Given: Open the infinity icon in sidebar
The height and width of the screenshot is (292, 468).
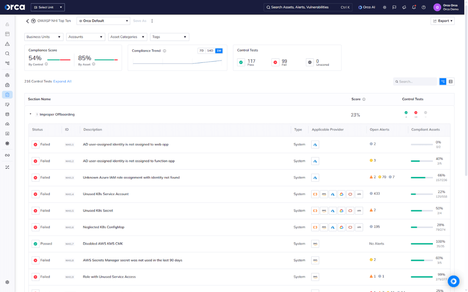Looking at the screenshot, I should click(x=7, y=155).
